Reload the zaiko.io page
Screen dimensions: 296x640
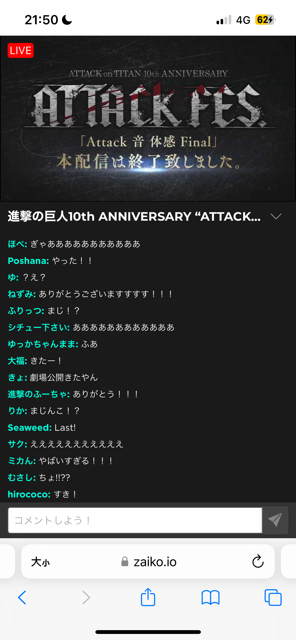coord(258,562)
